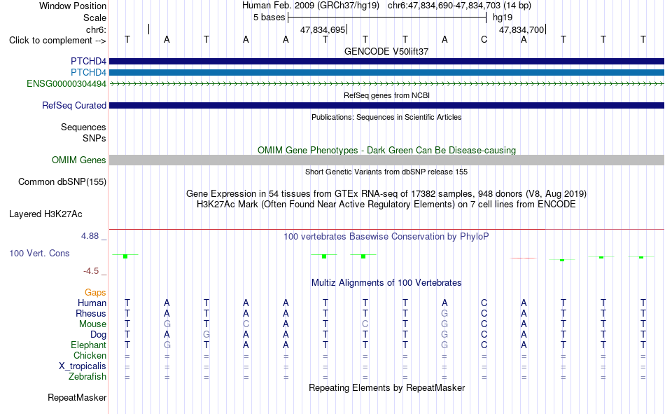Click the C base in the complement row
Screen dimensions: 665x414
click(484, 40)
